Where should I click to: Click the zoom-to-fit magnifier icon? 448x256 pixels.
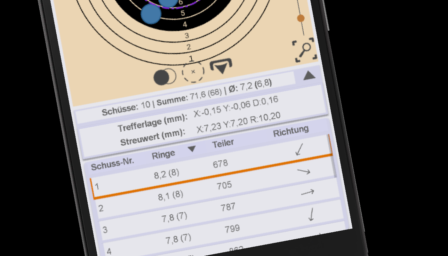[304, 50]
